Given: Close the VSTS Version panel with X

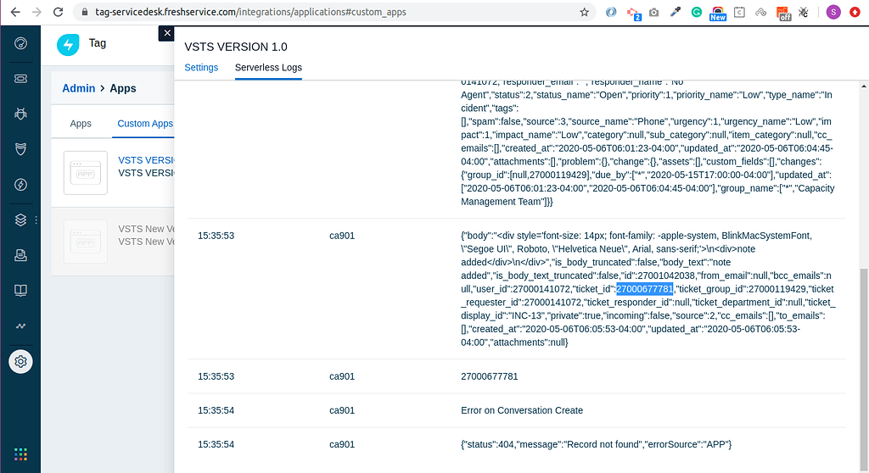Looking at the screenshot, I should (166, 33).
